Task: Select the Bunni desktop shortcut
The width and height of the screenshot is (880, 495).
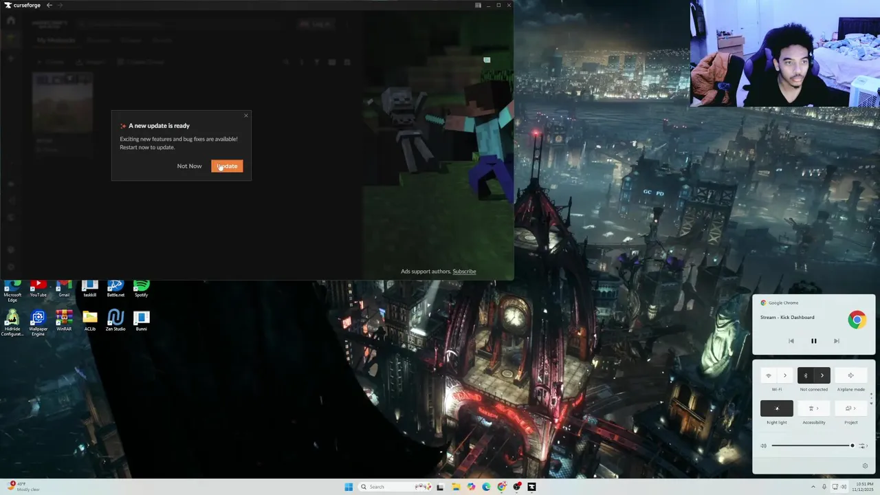Action: (141, 321)
